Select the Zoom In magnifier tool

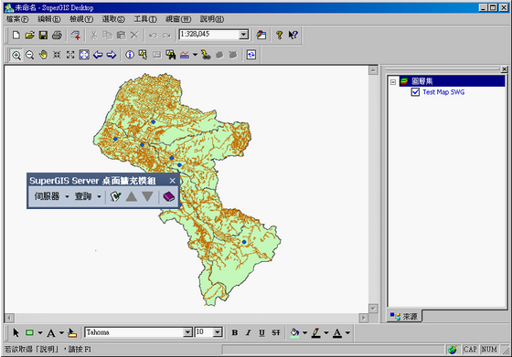point(16,55)
